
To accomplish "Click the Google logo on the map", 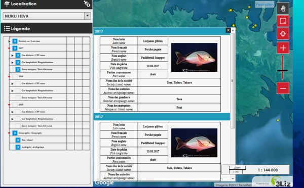I will pos(104,182).
